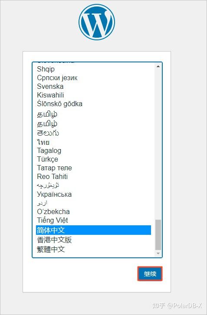Pick Shqip in the language list

pos(94,69)
